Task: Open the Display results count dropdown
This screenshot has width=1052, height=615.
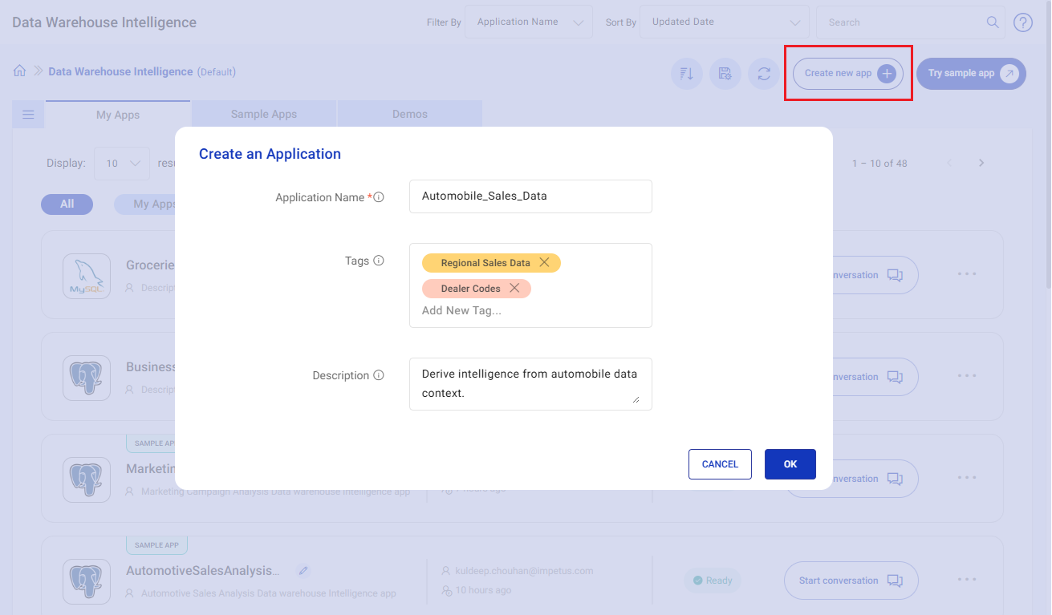Action: pyautogui.click(x=122, y=164)
